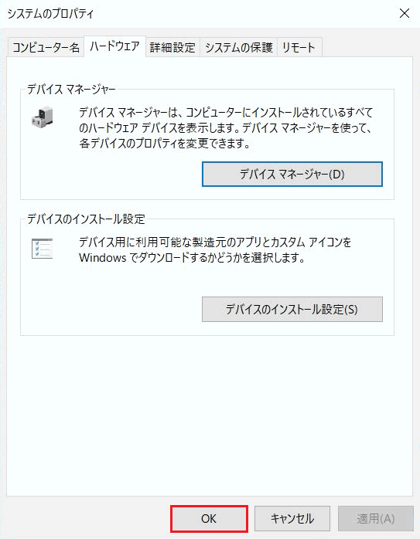Screen dimensions: 420x539
Task: Show the リモート tab
Action: pos(299,47)
